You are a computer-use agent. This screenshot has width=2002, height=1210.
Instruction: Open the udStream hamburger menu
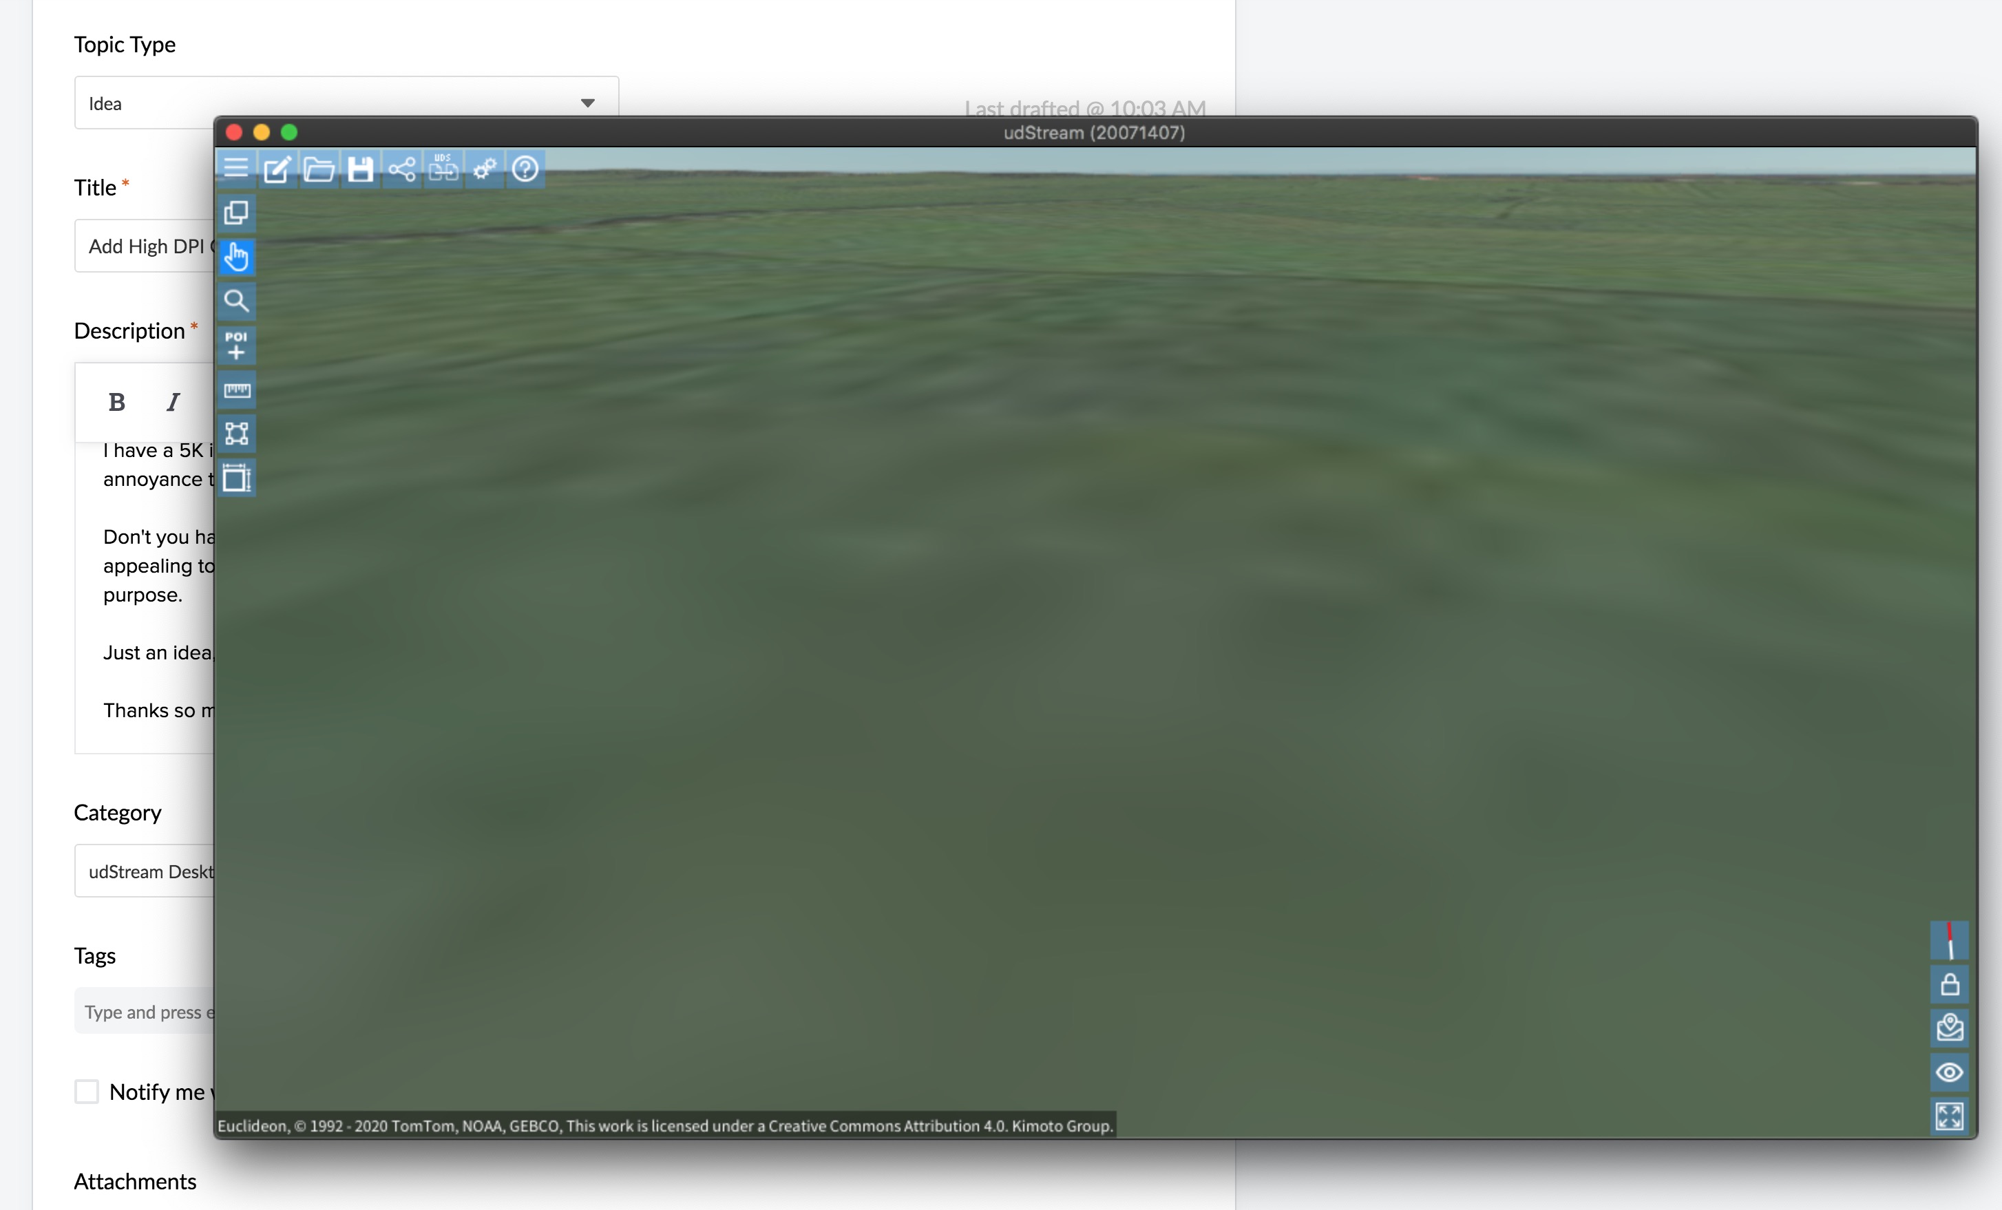(236, 168)
